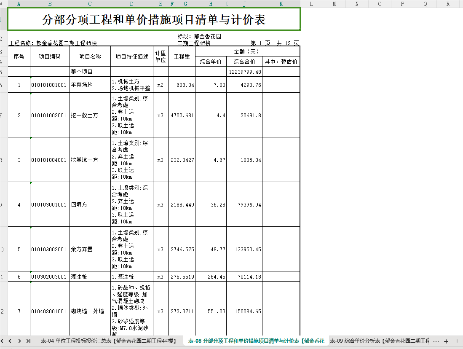
Task: Click the 平整场地 item name cell
Action: 90,85
